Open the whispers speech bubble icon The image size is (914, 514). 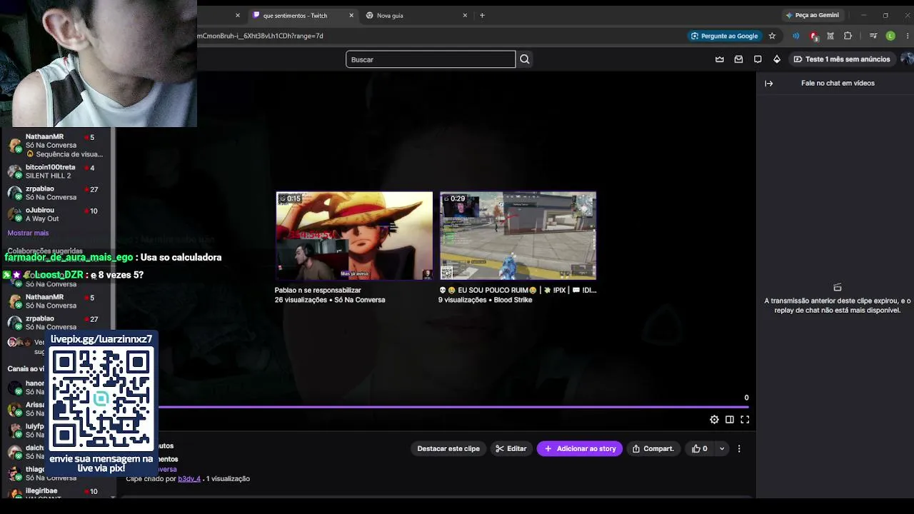click(x=758, y=59)
